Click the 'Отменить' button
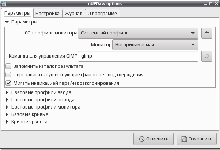The width and height of the screenshot is (220, 150). point(153,139)
